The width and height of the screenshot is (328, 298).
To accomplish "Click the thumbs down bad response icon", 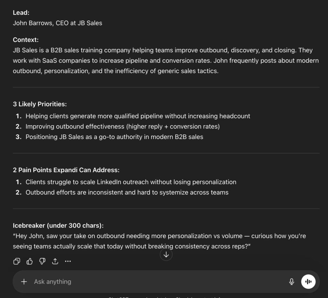I will 42,261.
